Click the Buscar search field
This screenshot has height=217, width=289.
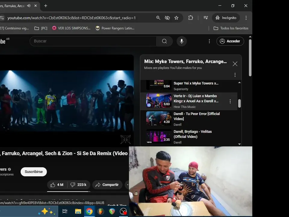point(93,41)
